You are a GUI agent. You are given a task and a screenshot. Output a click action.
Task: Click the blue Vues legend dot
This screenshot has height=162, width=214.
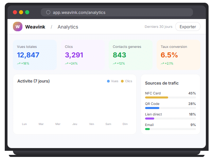(108, 81)
